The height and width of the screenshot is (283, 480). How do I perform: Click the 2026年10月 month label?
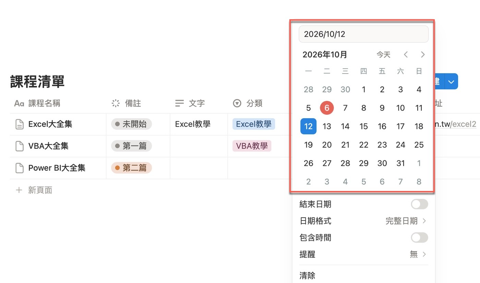pyautogui.click(x=325, y=55)
